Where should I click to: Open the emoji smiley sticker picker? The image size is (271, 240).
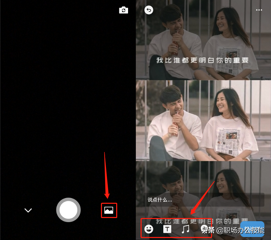click(x=148, y=229)
